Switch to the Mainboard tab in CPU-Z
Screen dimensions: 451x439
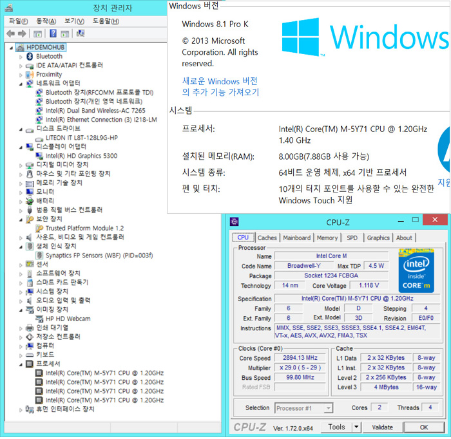296,238
